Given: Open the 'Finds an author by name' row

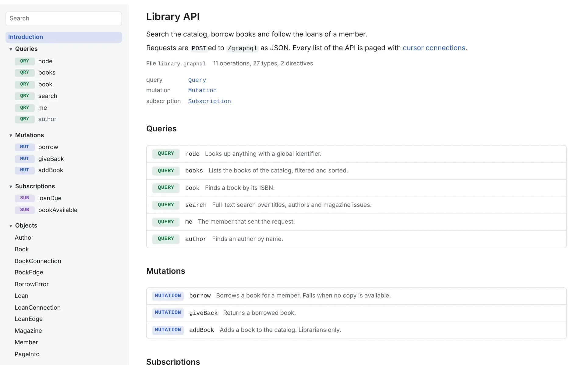Looking at the screenshot, I should pos(356,239).
